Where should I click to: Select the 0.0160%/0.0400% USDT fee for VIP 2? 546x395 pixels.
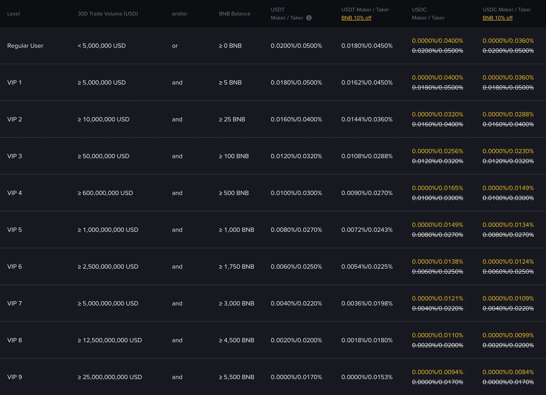pos(296,119)
